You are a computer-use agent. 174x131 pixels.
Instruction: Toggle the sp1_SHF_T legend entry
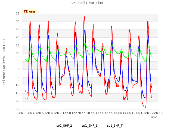point(112,126)
